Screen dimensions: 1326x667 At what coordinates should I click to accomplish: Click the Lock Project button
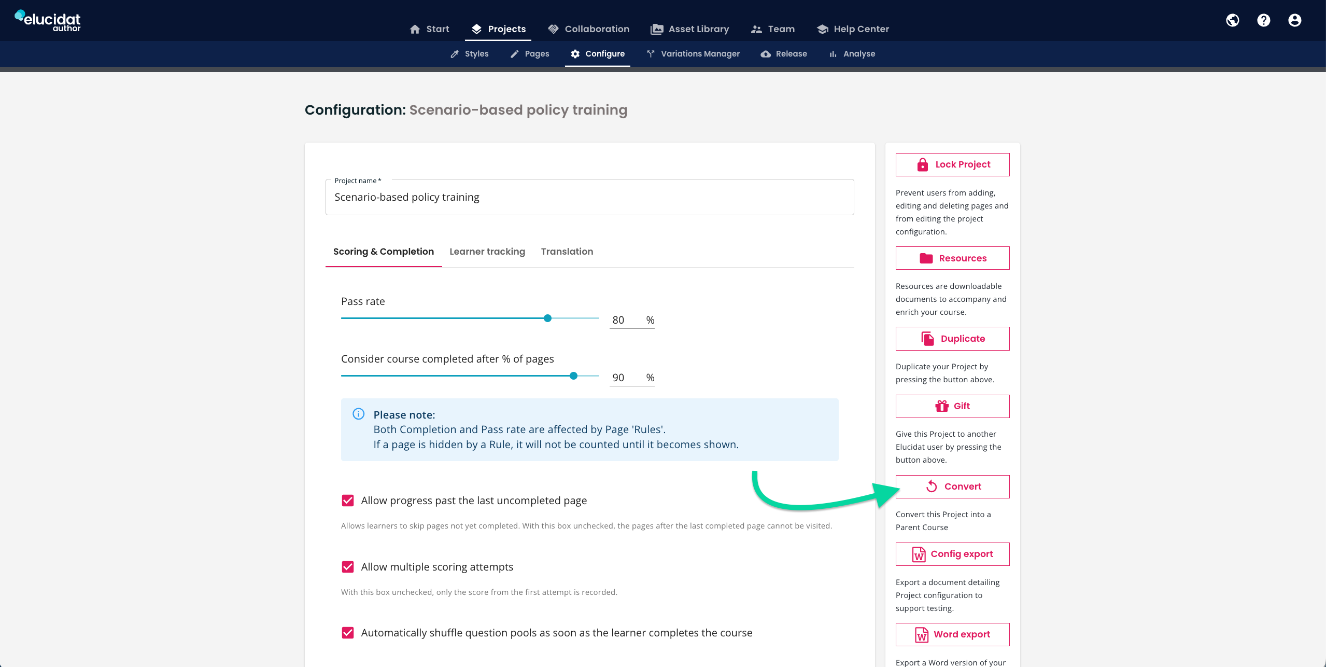pos(952,164)
